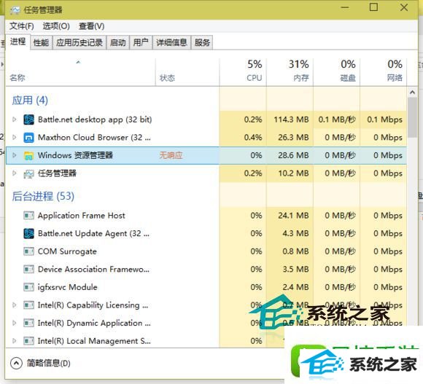The height and width of the screenshot is (384, 423).
Task: Click the scrollbar up arrow
Action: coord(412,93)
